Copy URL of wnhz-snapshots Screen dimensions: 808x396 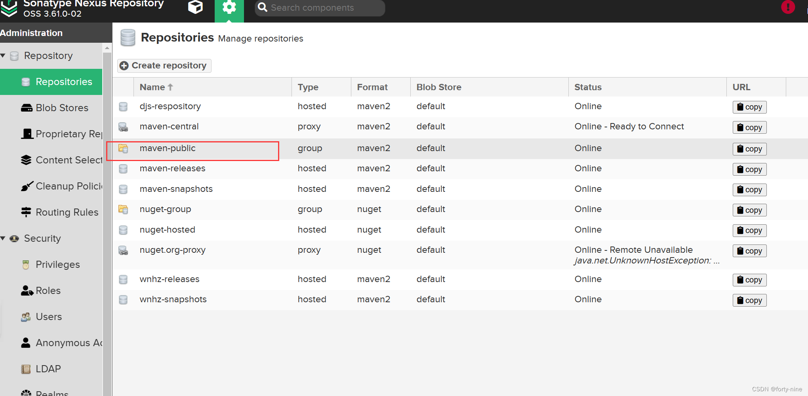(x=749, y=300)
